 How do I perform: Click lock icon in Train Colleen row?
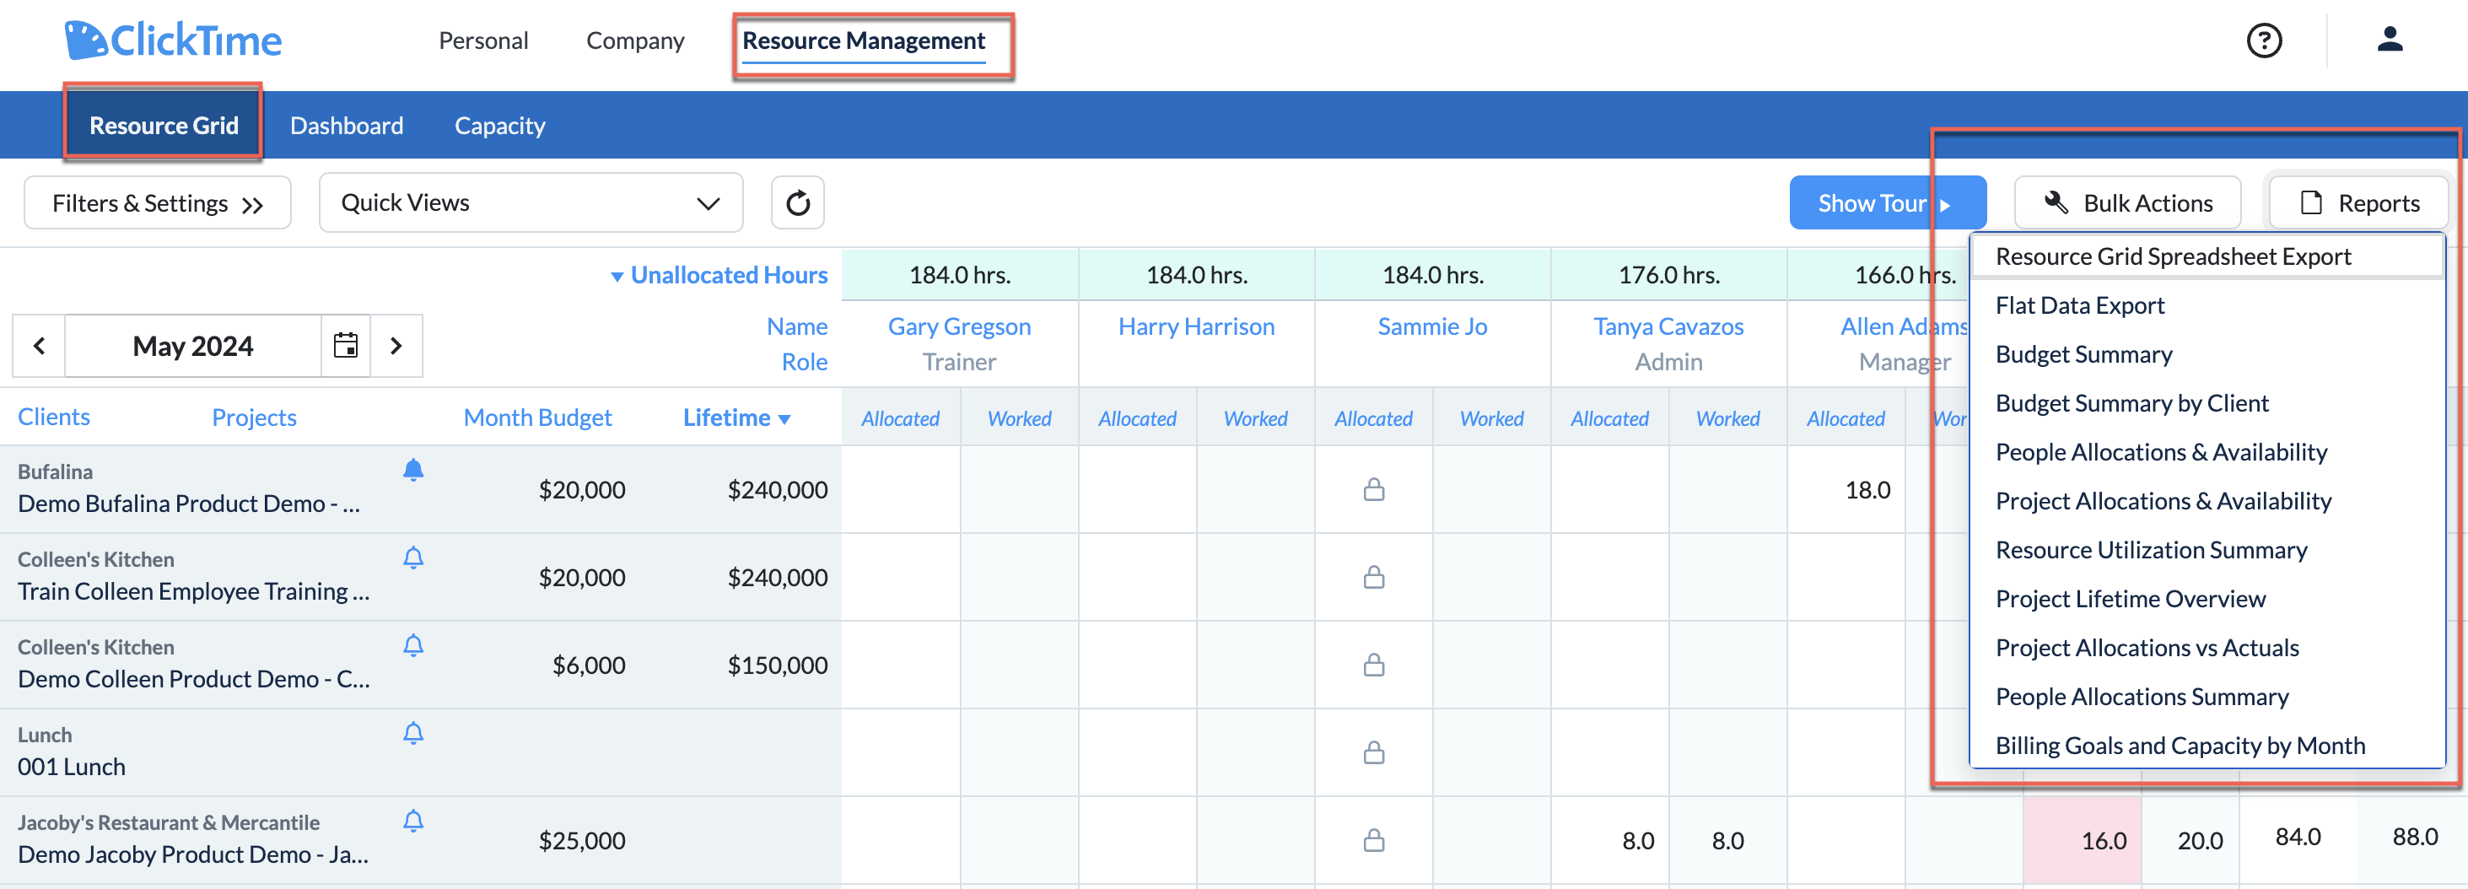1374,577
